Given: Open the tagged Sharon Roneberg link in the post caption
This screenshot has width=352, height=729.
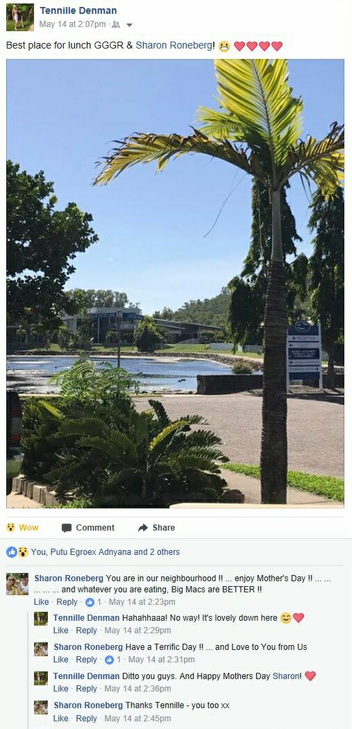Looking at the screenshot, I should pyautogui.click(x=174, y=46).
